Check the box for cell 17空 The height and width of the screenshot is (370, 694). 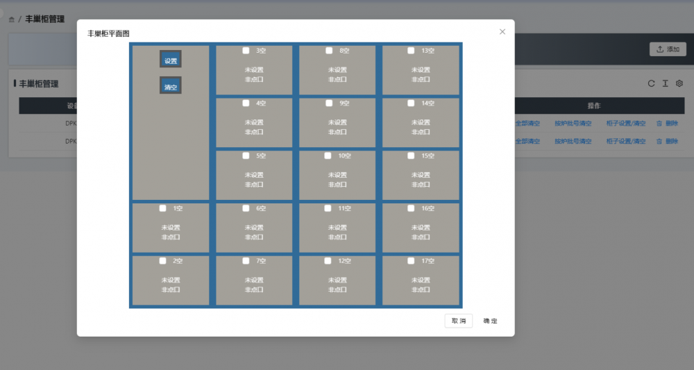411,261
